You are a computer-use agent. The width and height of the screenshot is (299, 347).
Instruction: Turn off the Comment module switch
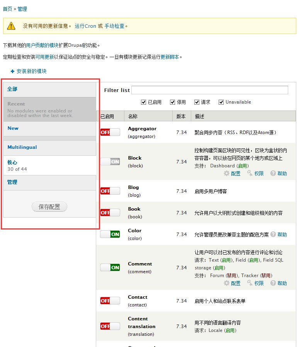pyautogui.click(x=110, y=267)
